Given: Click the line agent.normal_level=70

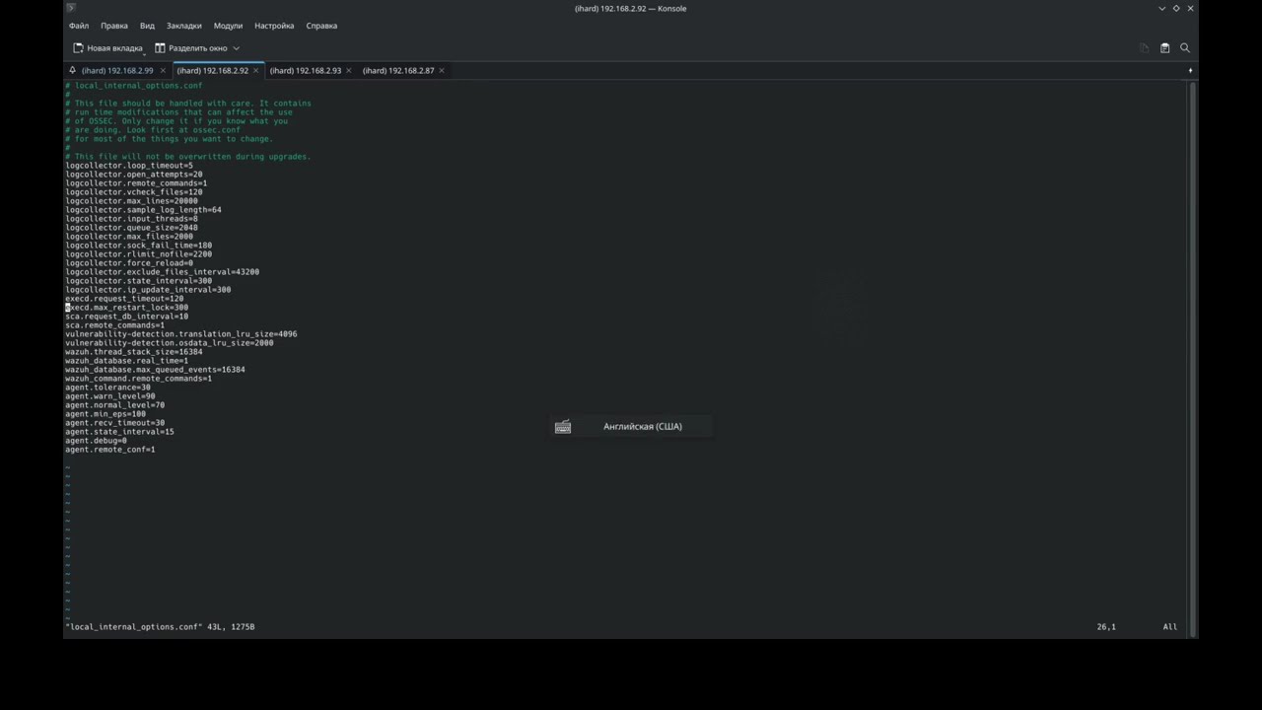Looking at the screenshot, I should pyautogui.click(x=115, y=405).
